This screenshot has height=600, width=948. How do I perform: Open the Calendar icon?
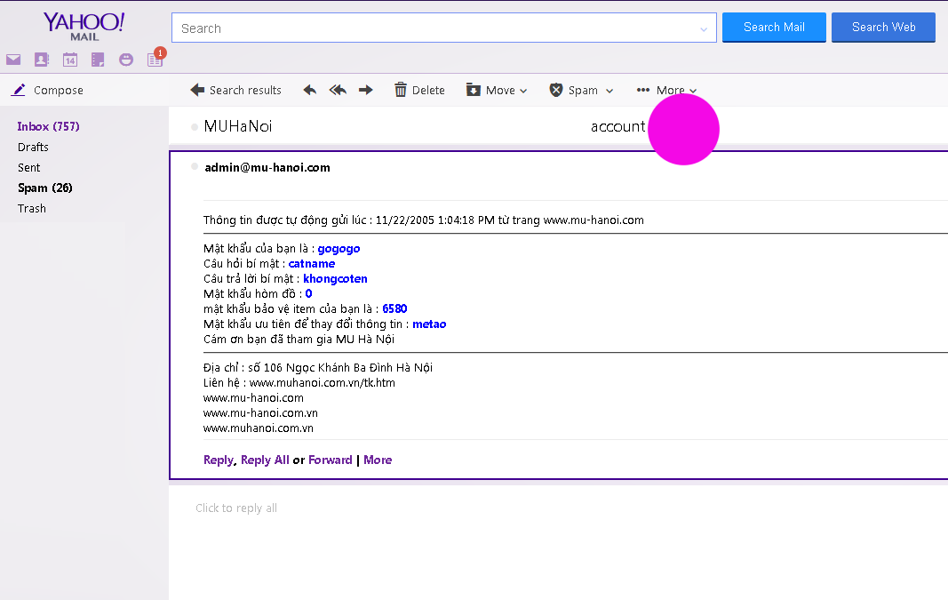(70, 60)
